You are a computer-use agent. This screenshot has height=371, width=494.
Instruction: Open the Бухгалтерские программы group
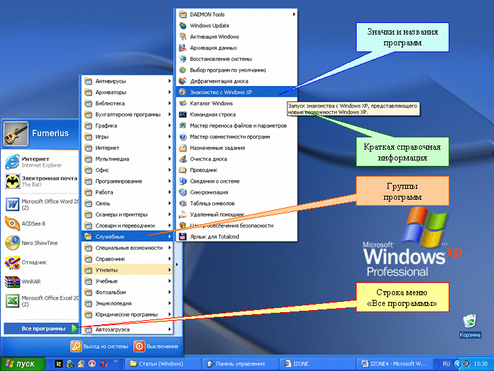click(x=127, y=114)
